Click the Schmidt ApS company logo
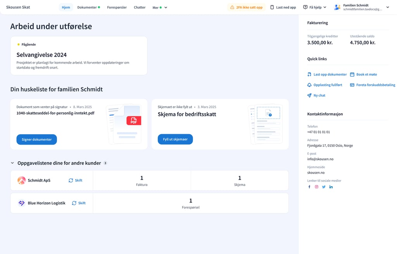The image size is (397, 254). click(x=22, y=180)
